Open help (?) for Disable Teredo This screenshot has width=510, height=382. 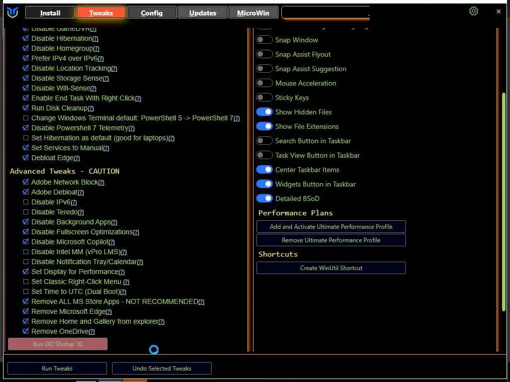click(x=81, y=212)
